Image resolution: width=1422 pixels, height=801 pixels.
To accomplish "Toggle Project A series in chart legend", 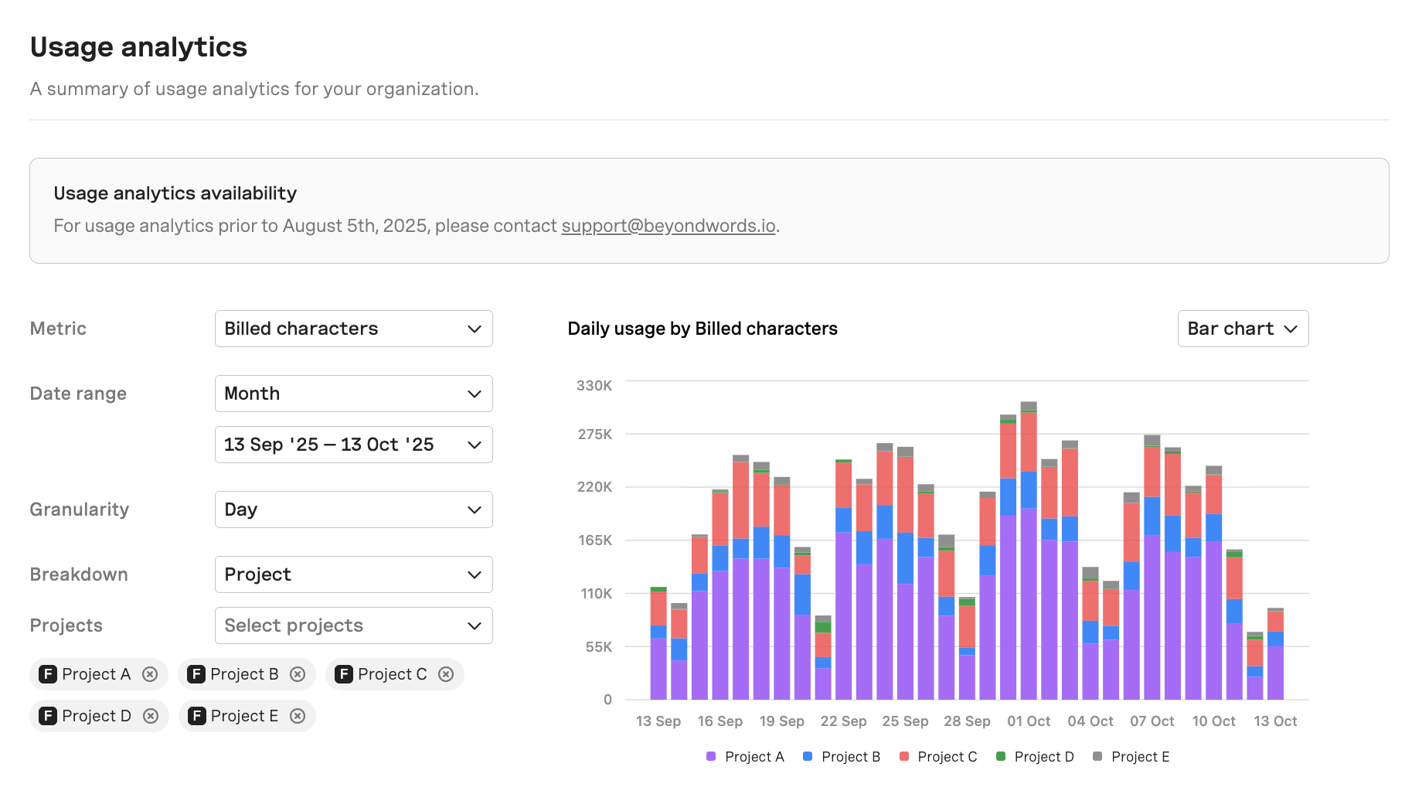I will (x=745, y=757).
